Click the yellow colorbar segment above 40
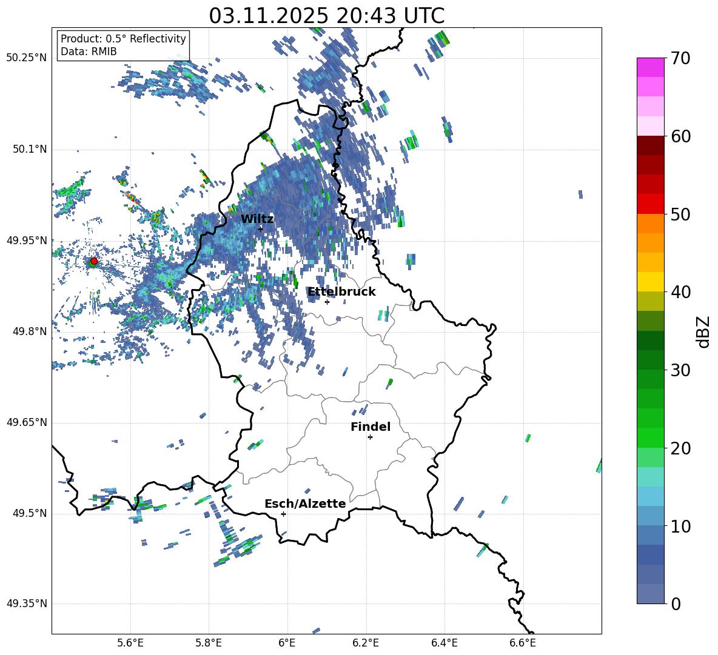The height and width of the screenshot is (655, 718). click(x=651, y=282)
